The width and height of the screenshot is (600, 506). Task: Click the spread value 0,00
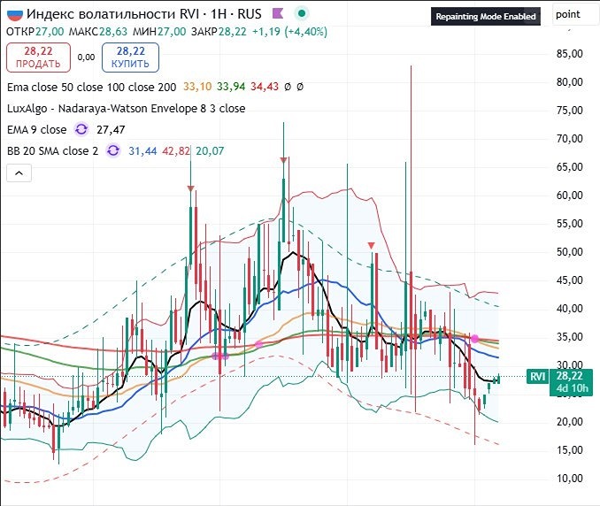pyautogui.click(x=86, y=57)
